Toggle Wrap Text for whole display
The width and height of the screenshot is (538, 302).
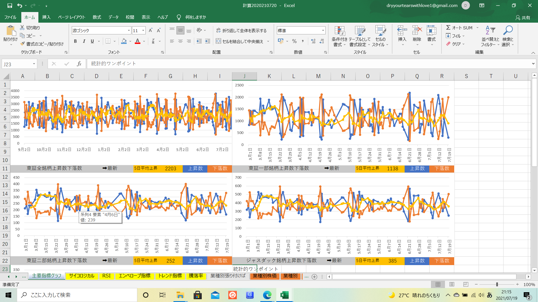click(x=241, y=30)
